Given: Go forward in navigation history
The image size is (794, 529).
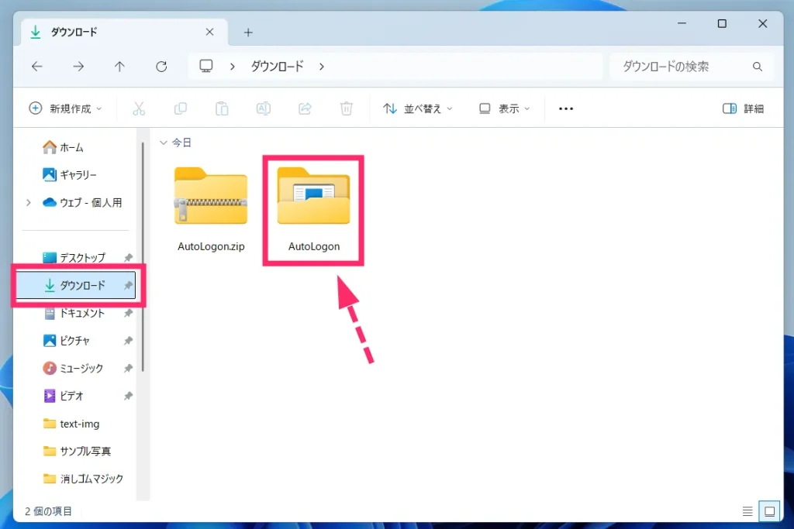Looking at the screenshot, I should (x=78, y=67).
